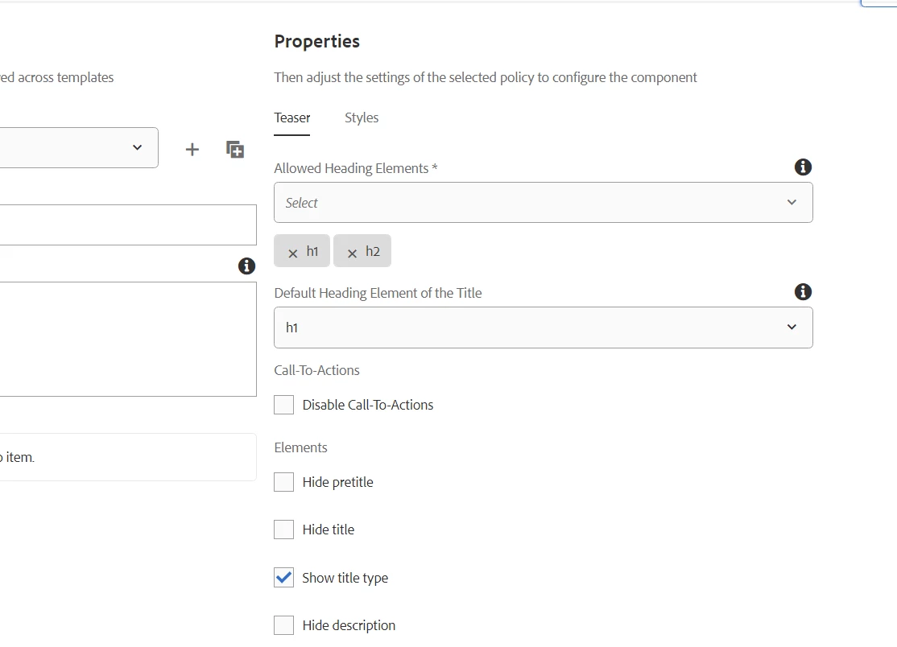Click the h1 tag chip label

[x=312, y=251]
